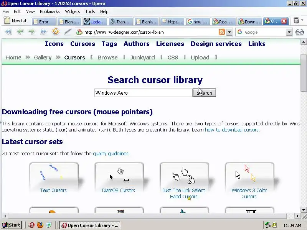Image resolution: width=307 pixels, height=230 pixels.
Task: Open the closed tabs trash can
Action: [x=296, y=20]
